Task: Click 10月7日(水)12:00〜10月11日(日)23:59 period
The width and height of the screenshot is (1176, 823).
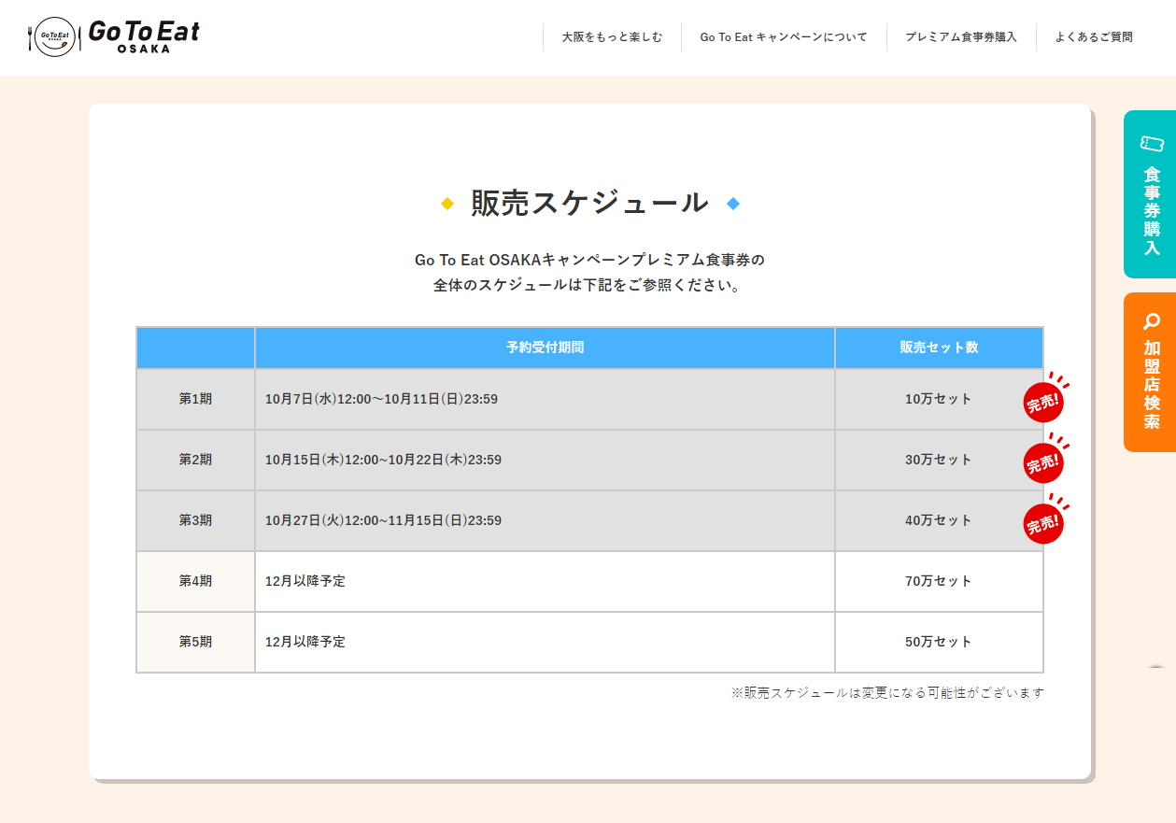Action: click(381, 399)
